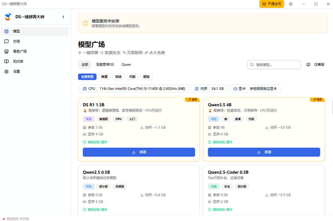The image size is (333, 221).
Task: Click the CPU chip icon in the hardware bar
Action: click(85, 89)
